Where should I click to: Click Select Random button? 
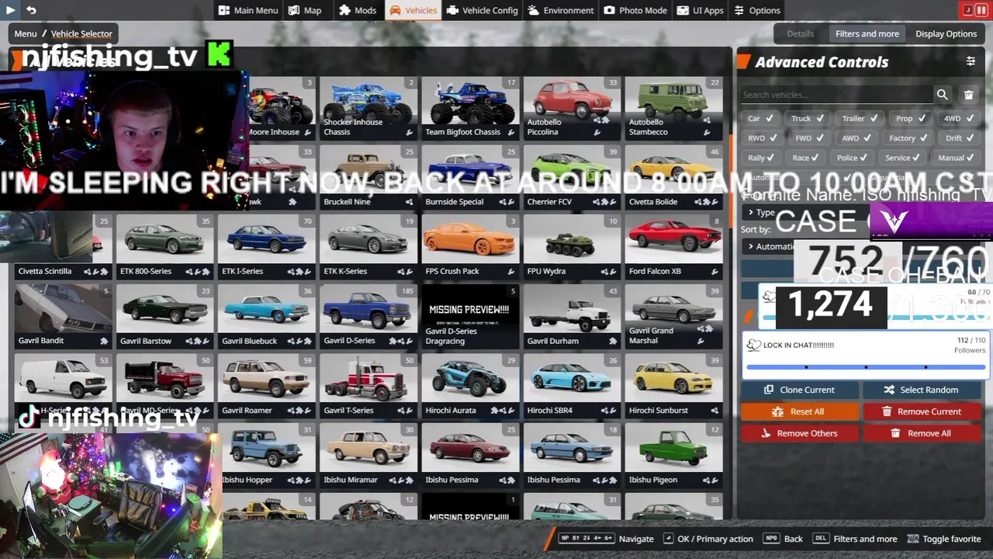click(x=922, y=390)
